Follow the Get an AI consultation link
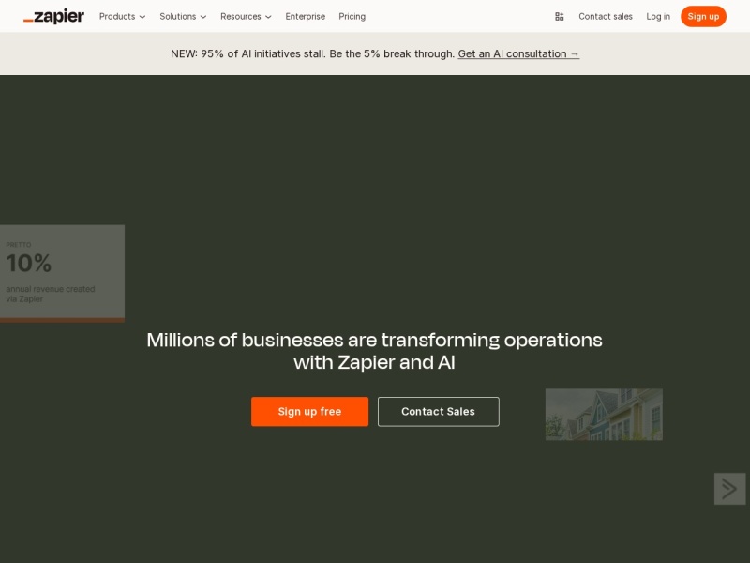750x563 pixels. (x=518, y=53)
